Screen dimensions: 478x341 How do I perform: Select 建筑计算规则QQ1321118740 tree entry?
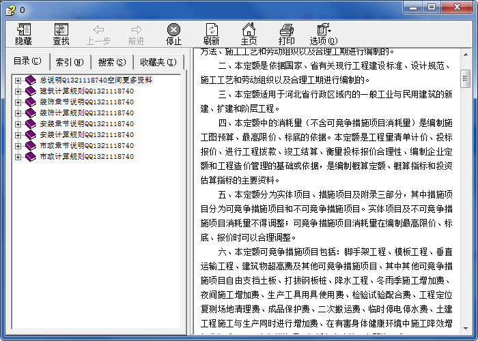point(87,91)
